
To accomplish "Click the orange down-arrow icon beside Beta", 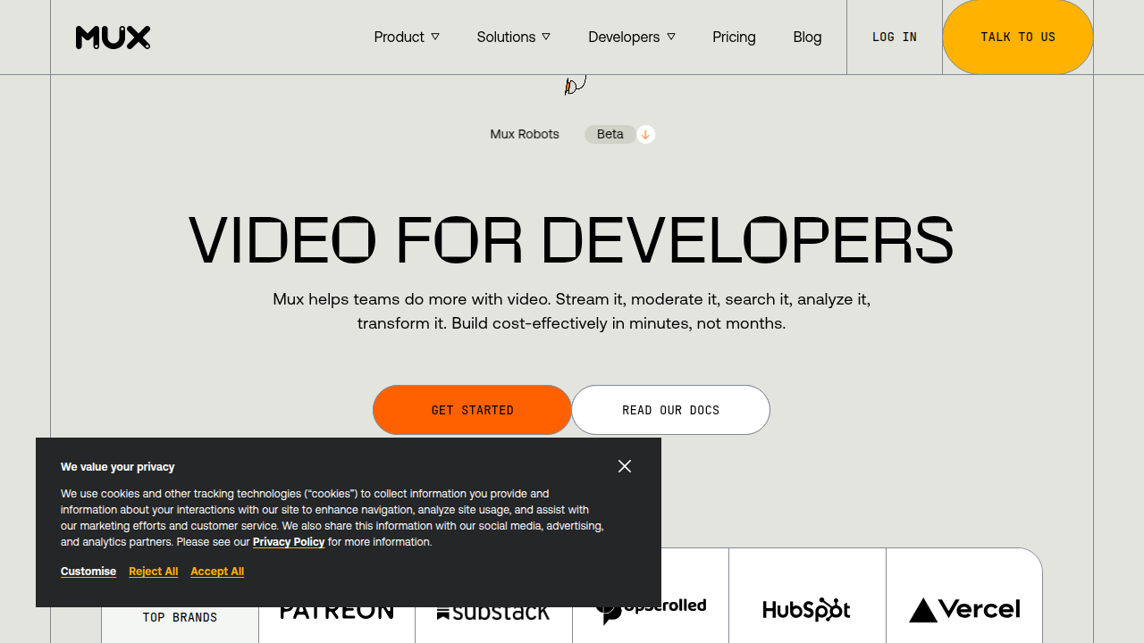I will point(645,134).
